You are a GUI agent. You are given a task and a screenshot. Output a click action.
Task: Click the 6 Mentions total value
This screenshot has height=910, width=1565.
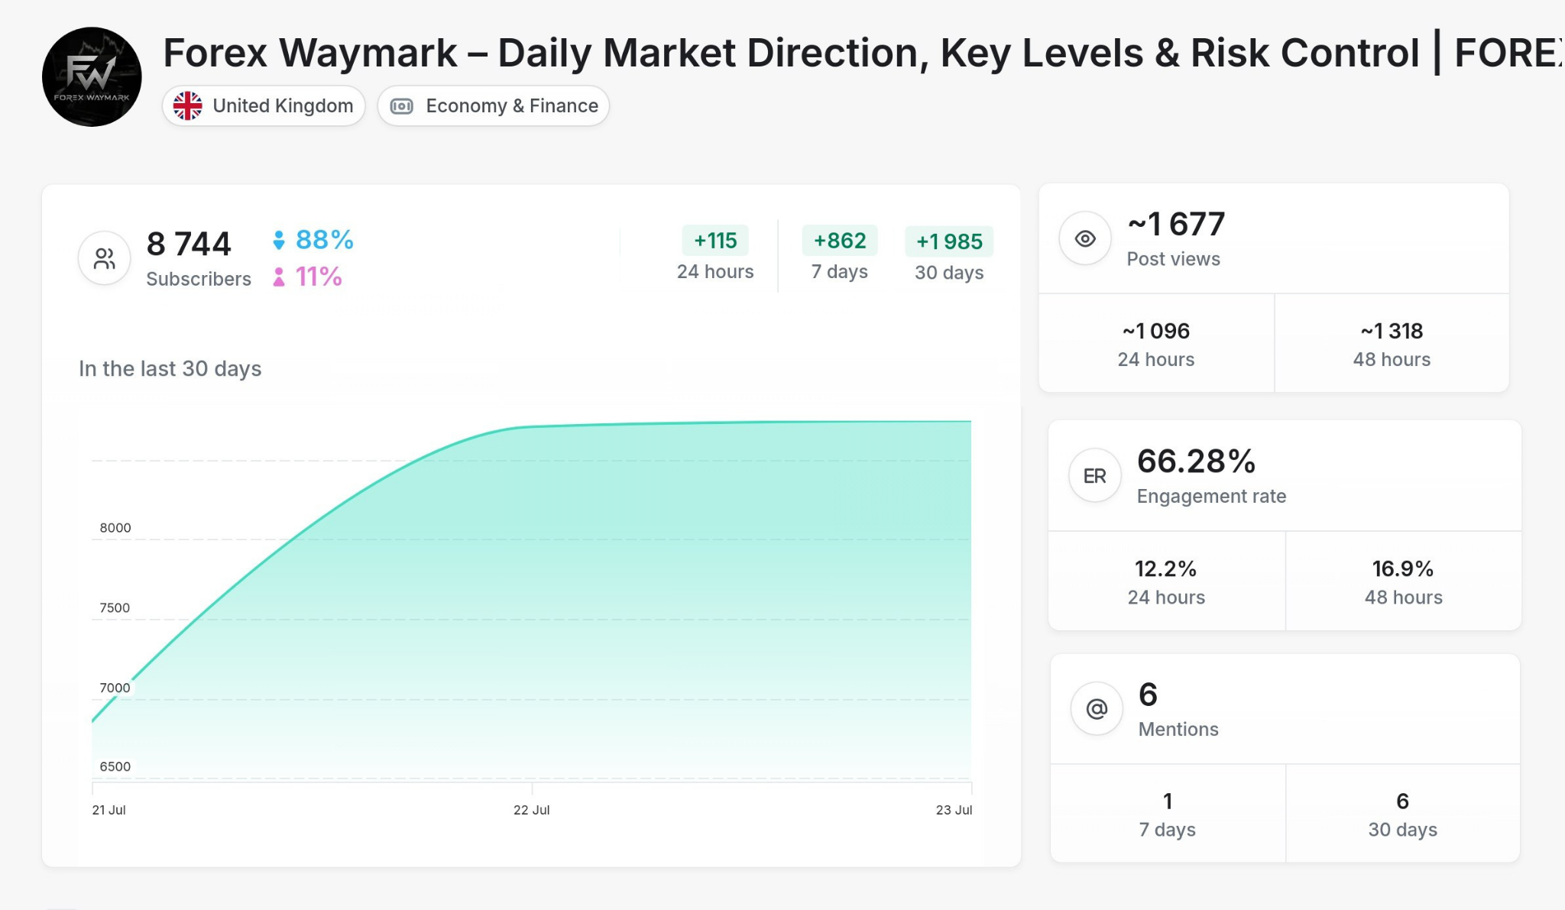tap(1148, 695)
